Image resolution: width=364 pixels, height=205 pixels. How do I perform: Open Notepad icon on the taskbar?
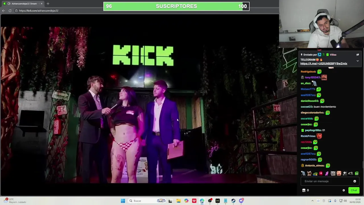226,201
